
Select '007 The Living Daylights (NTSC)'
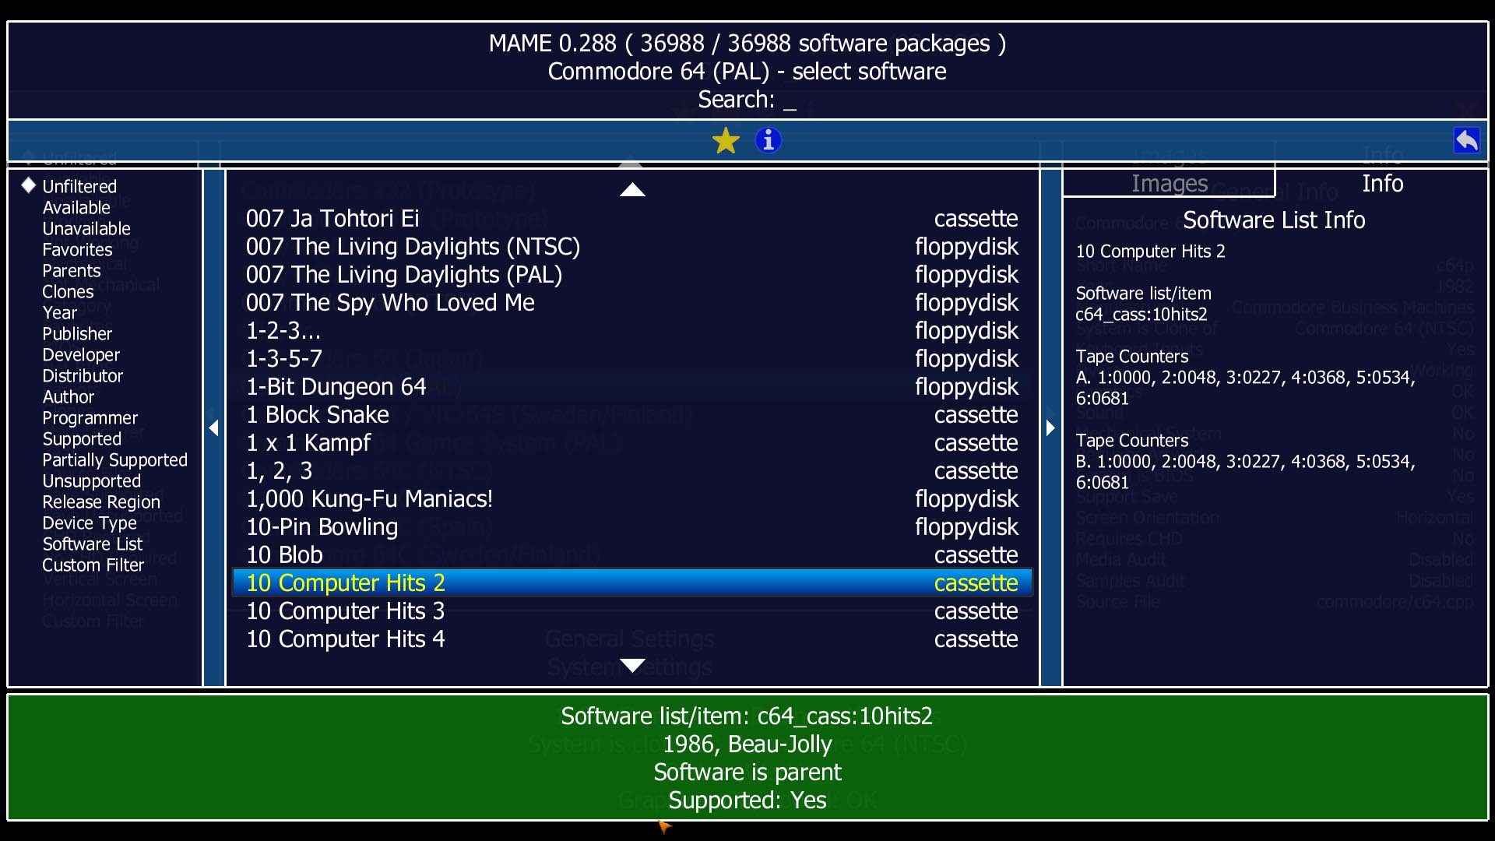632,247
